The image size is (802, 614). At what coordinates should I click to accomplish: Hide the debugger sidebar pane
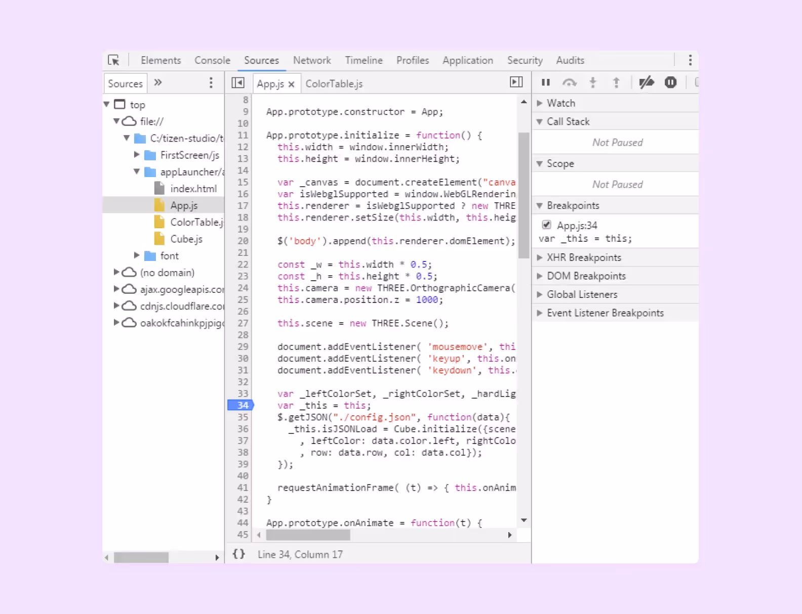coord(516,82)
